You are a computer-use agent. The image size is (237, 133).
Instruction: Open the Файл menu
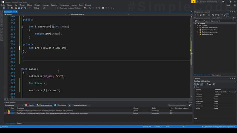point(3,5)
